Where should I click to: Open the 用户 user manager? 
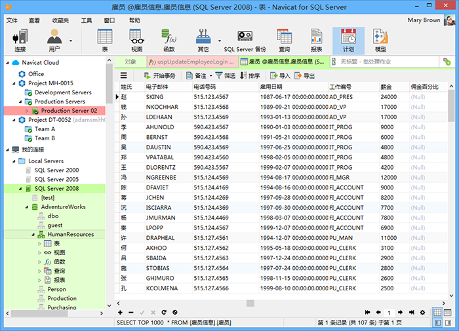click(54, 41)
